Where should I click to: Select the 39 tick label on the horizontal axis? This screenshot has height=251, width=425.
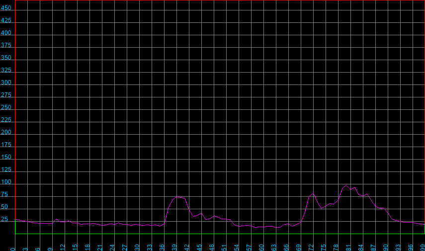pos(175,247)
